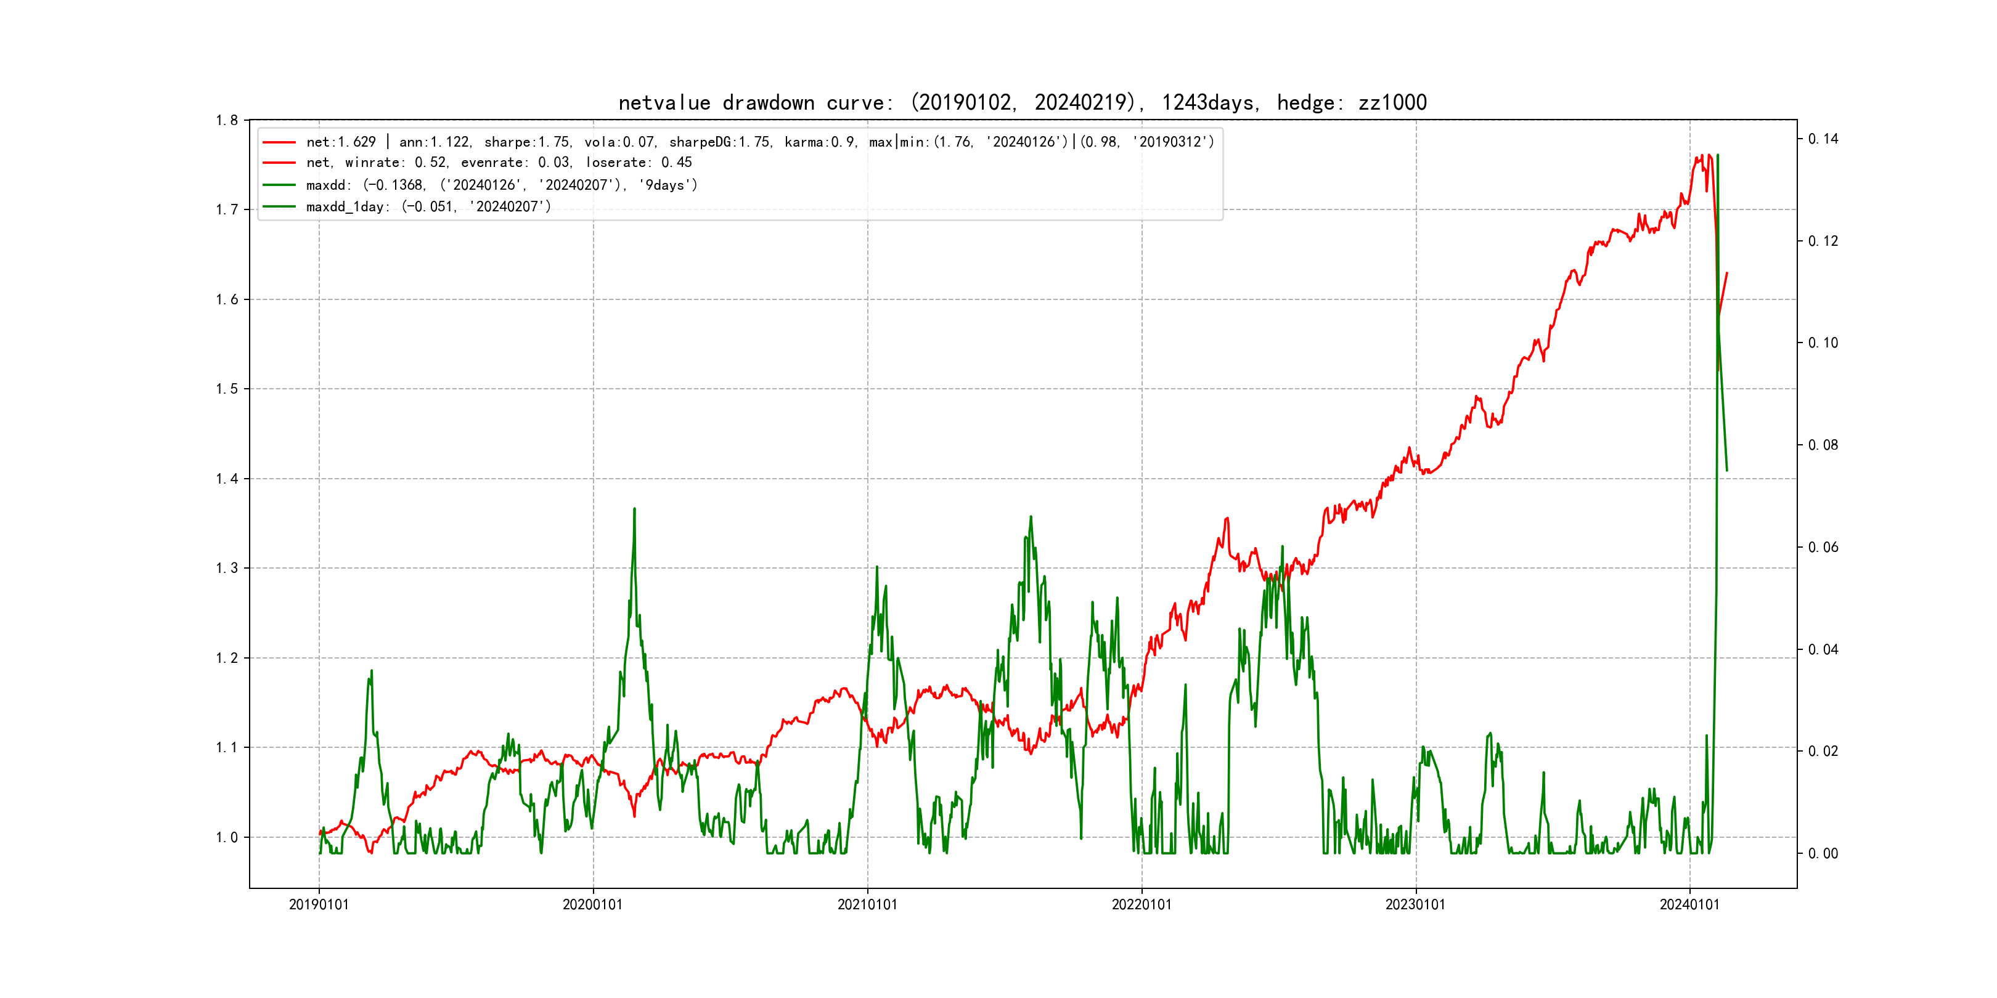Viewport: 1997px width, 998px height.
Task: Click the maxdd legend text with 9days
Action: click(x=502, y=185)
